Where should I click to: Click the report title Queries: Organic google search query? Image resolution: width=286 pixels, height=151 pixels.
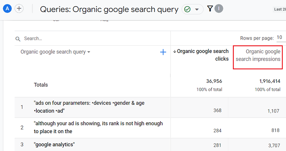pyautogui.click(x=109, y=9)
